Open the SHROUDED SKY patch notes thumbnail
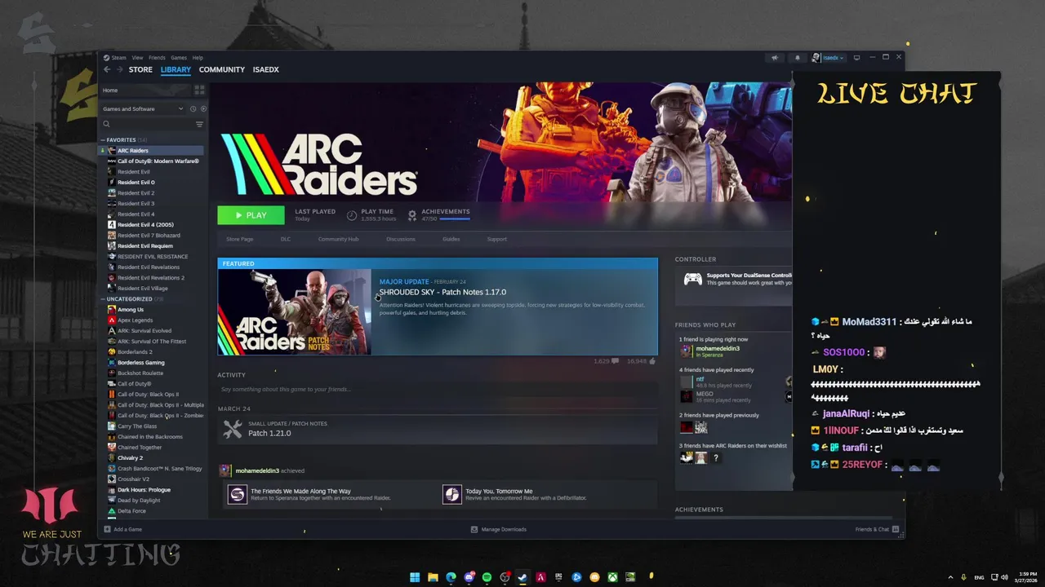 click(295, 312)
